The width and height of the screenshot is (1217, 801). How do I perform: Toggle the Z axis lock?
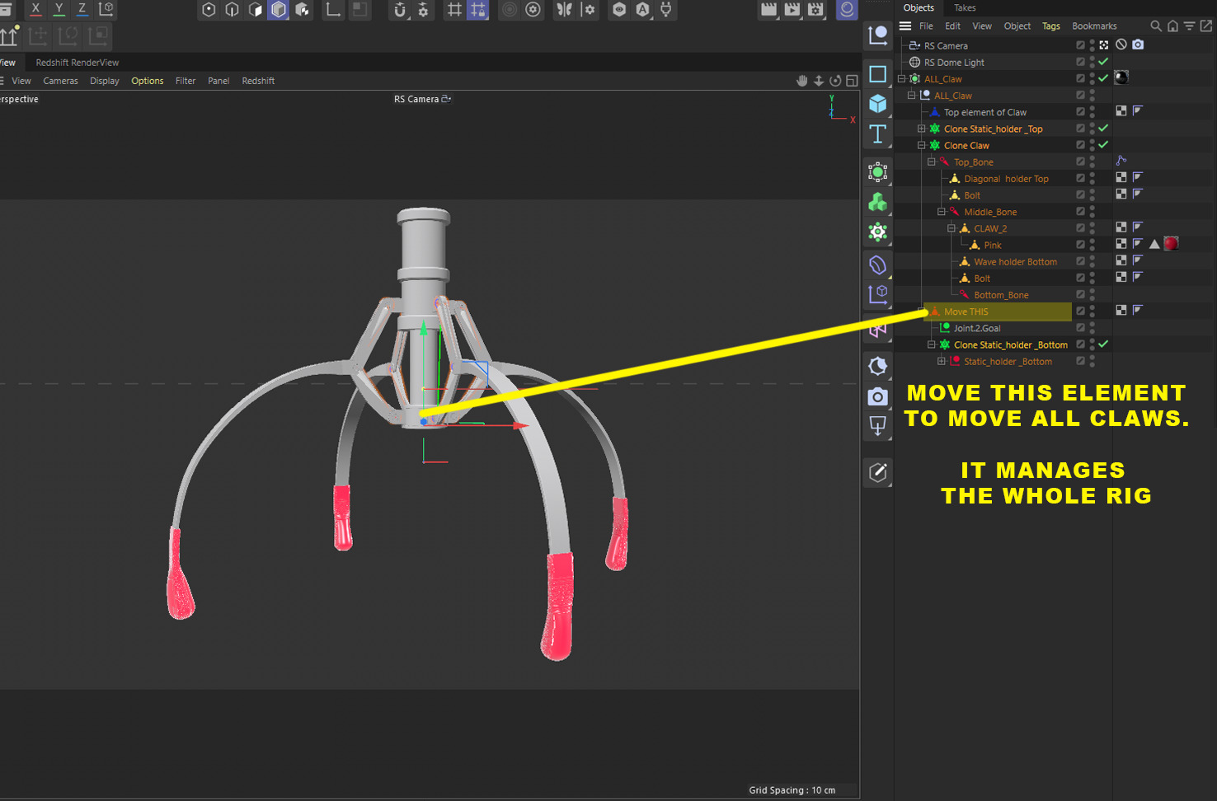click(x=82, y=9)
